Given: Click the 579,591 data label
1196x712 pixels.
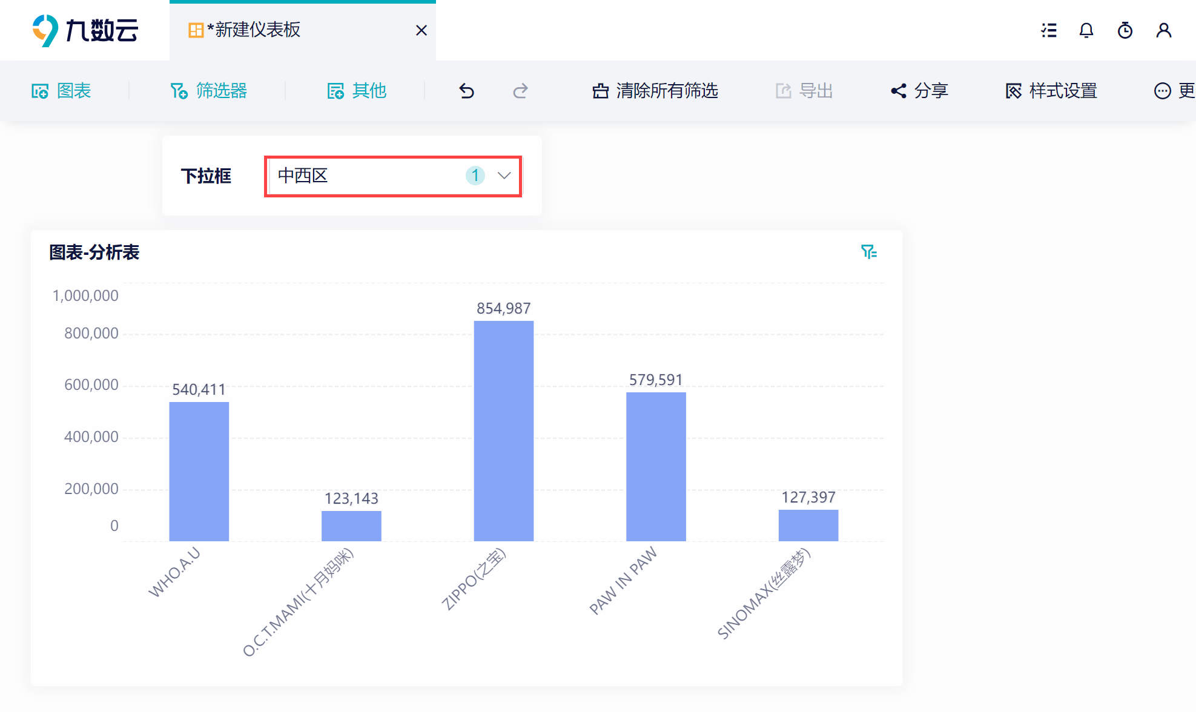Looking at the screenshot, I should tap(656, 380).
